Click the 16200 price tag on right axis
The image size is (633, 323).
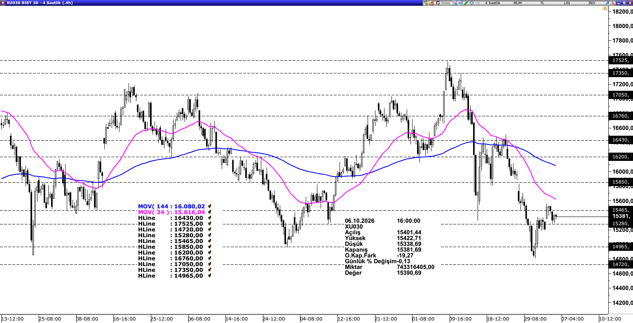[620, 157]
